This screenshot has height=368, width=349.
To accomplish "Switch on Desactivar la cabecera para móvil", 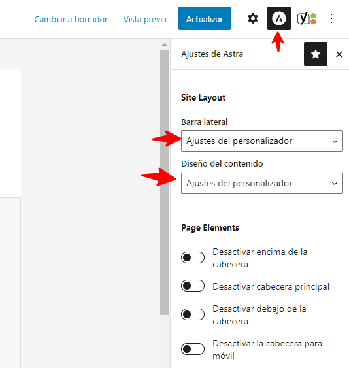I will (x=193, y=349).
